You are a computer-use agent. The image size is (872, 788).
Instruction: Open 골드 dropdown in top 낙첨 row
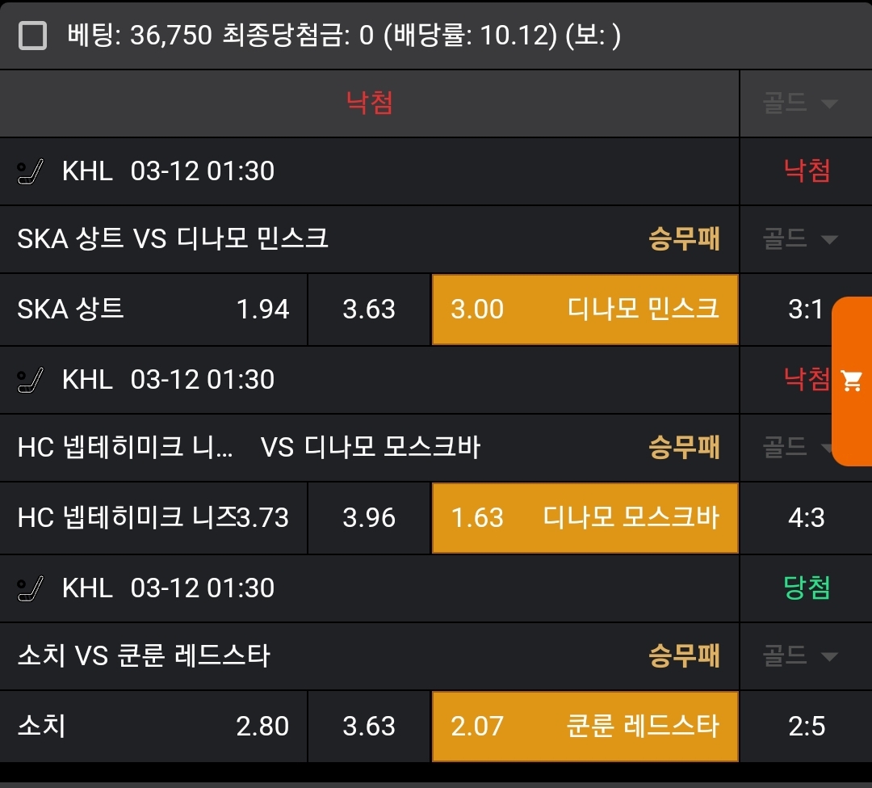point(800,103)
